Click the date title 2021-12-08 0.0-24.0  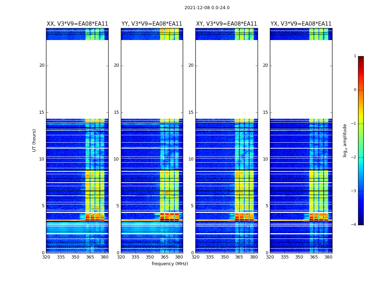[x=207, y=8]
